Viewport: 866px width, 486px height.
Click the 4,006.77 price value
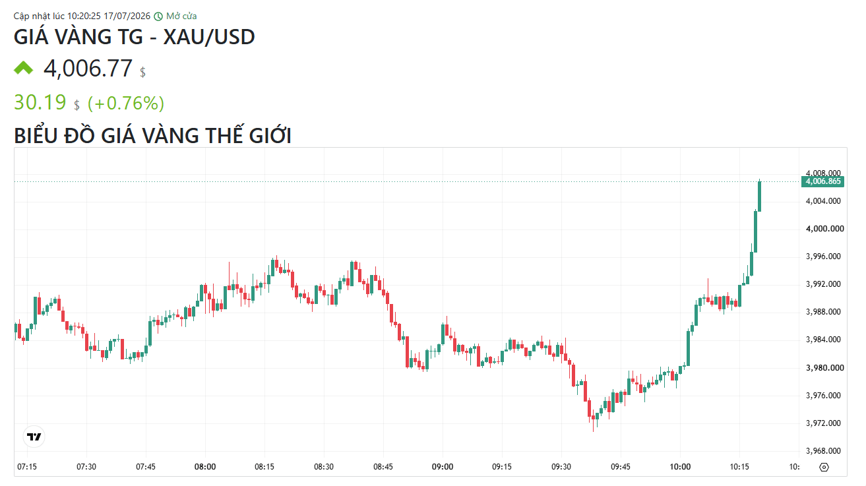point(88,69)
